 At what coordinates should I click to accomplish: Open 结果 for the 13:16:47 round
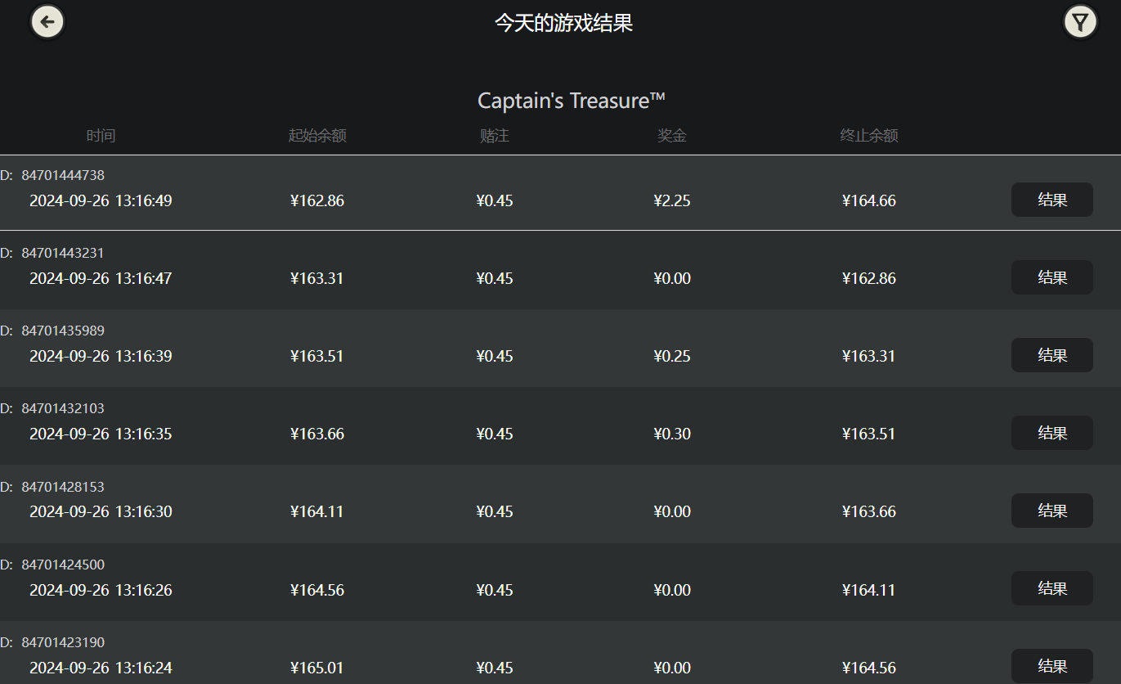pos(1051,277)
